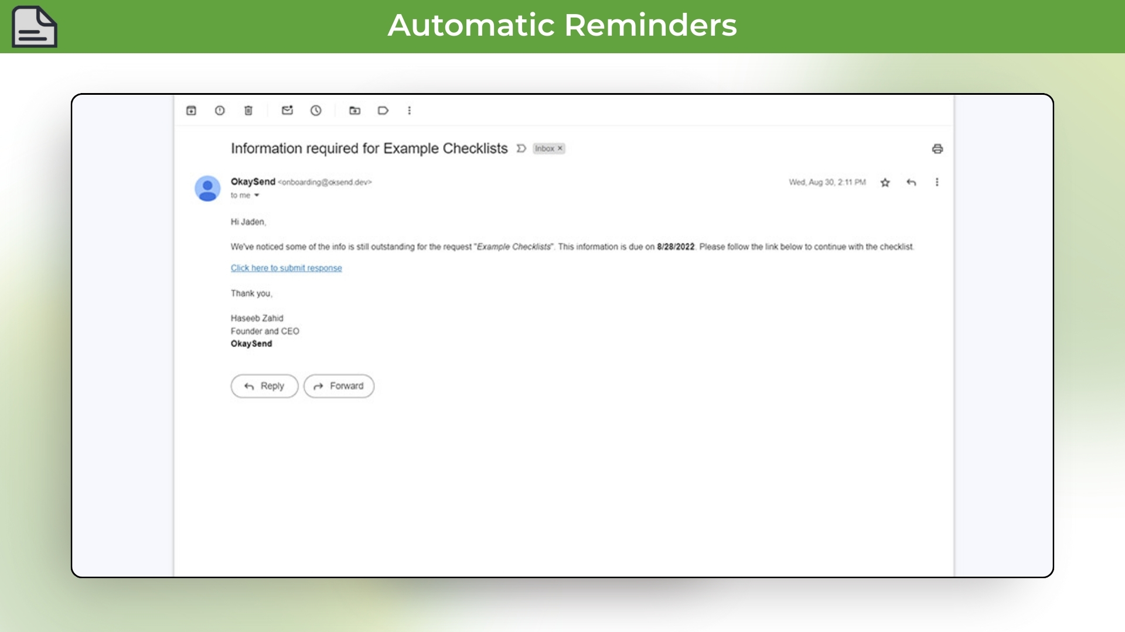The image size is (1125, 632).
Task: Click the Labels tag icon
Action: coord(383,111)
